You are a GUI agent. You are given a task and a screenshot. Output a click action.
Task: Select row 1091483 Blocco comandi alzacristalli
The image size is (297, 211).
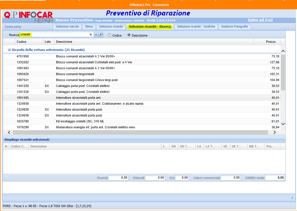tap(142, 68)
